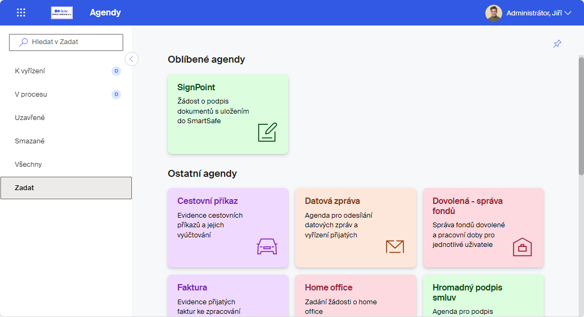
Task: Open the Dovolená - správa fondů agenda
Action: 484,228
